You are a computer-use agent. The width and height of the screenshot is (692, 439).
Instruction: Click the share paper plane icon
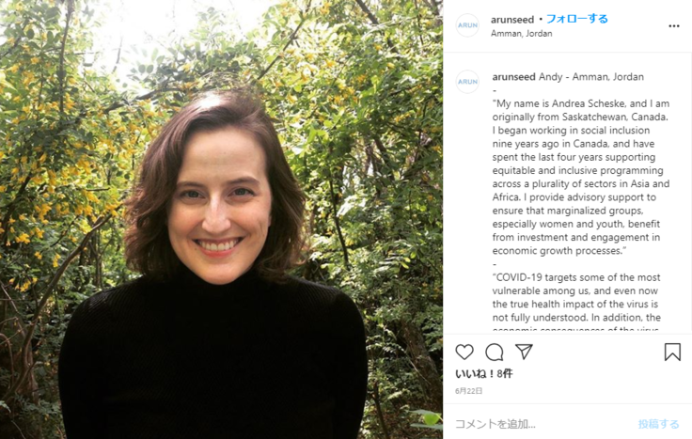pos(524,353)
